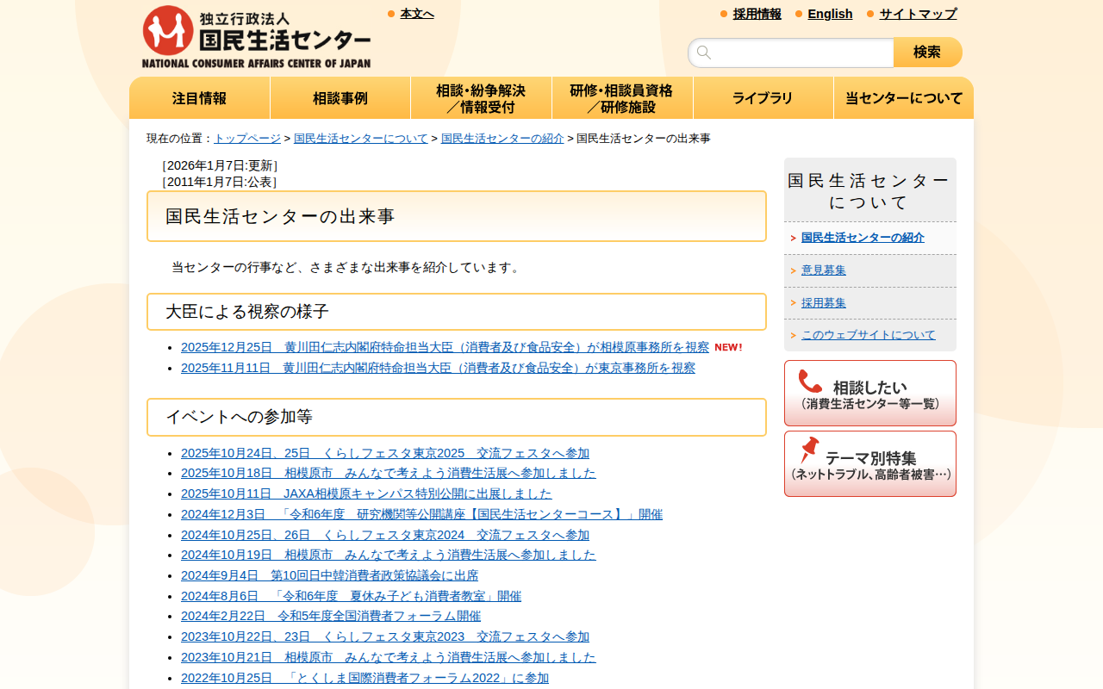Screen dimensions: 1103x689
Task: Open 第10回日中韓消費者政策協議会に出席 link
Action: click(x=329, y=575)
